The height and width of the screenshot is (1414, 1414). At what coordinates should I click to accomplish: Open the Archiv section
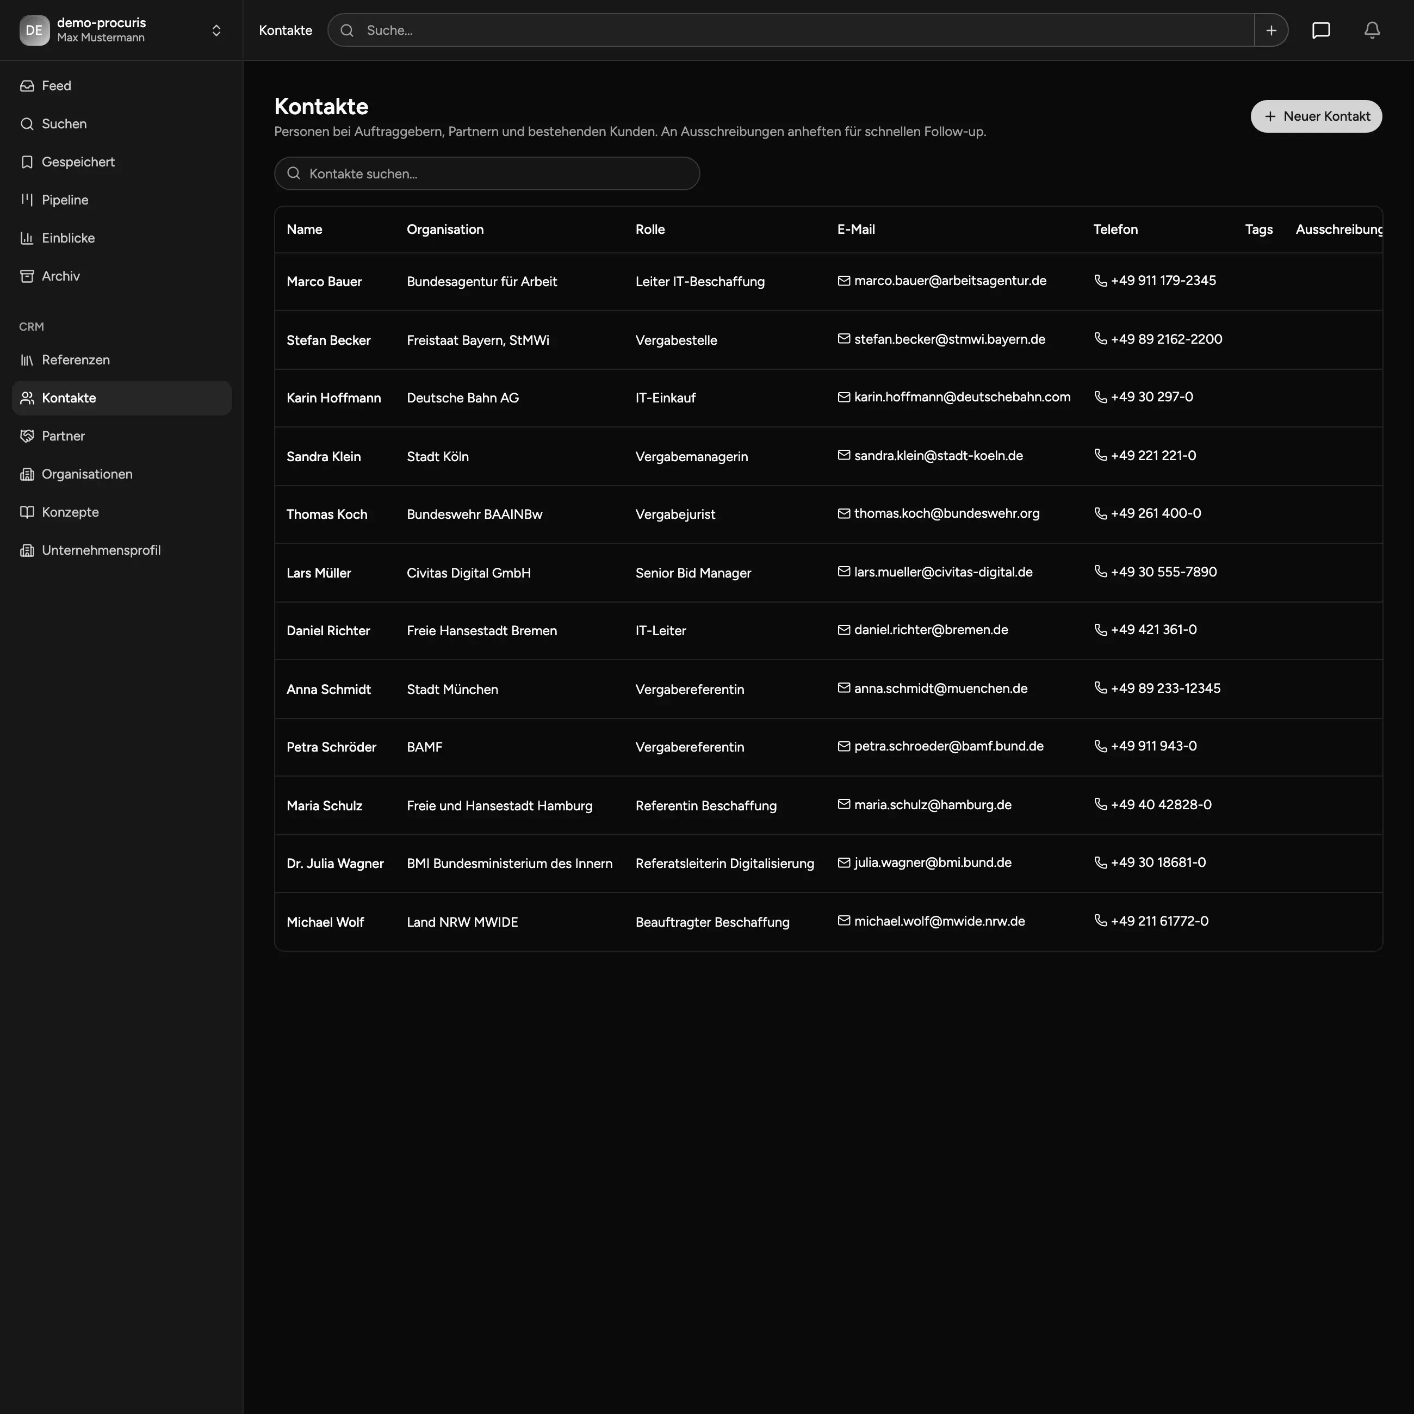pyautogui.click(x=121, y=276)
